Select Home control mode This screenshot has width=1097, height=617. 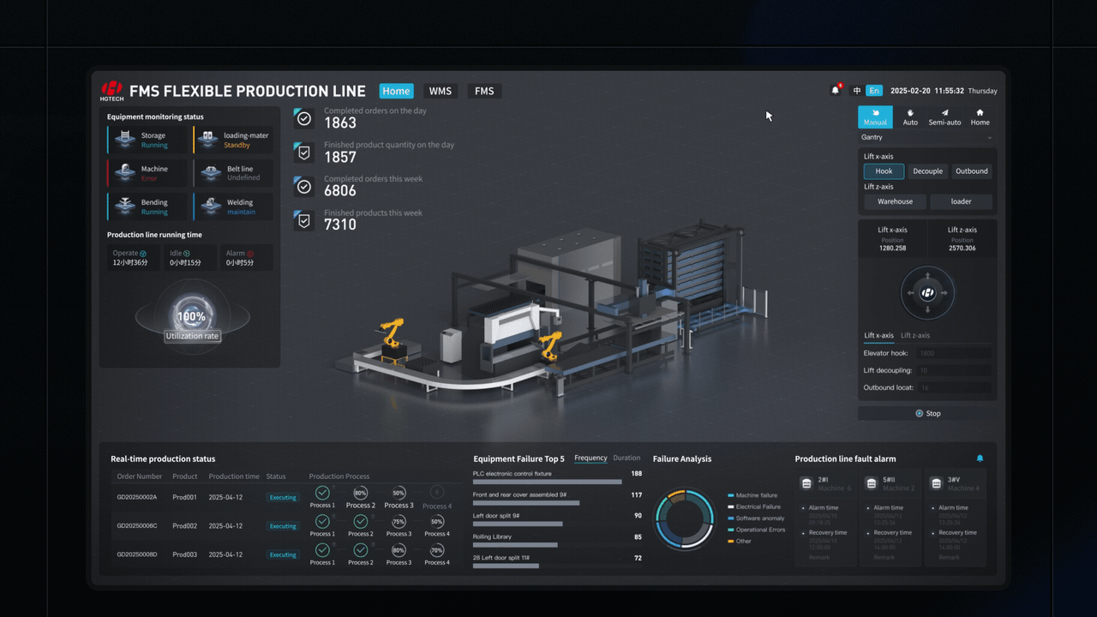(x=980, y=117)
